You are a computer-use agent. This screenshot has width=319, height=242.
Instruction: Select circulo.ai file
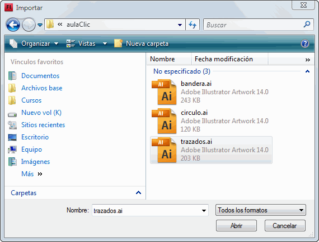[211, 121]
